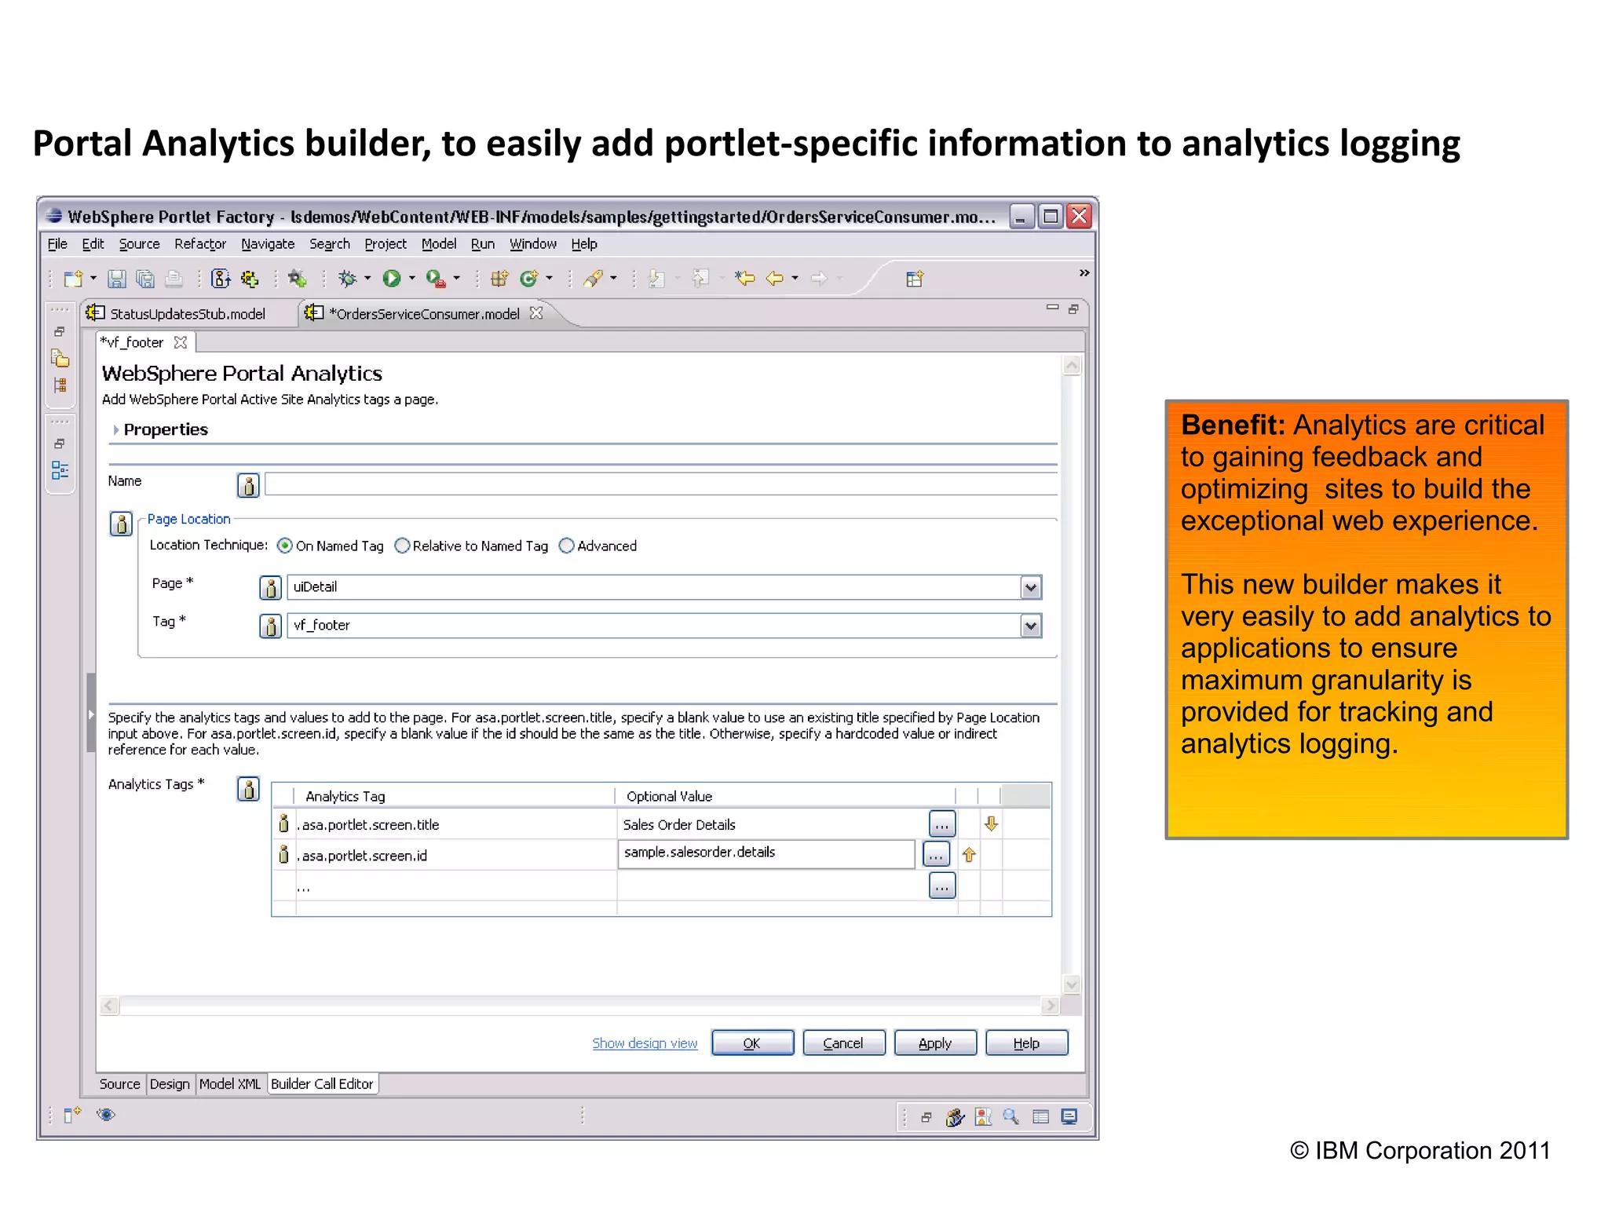Click the green Run icon
This screenshot has height=1205, width=1608.
point(392,279)
